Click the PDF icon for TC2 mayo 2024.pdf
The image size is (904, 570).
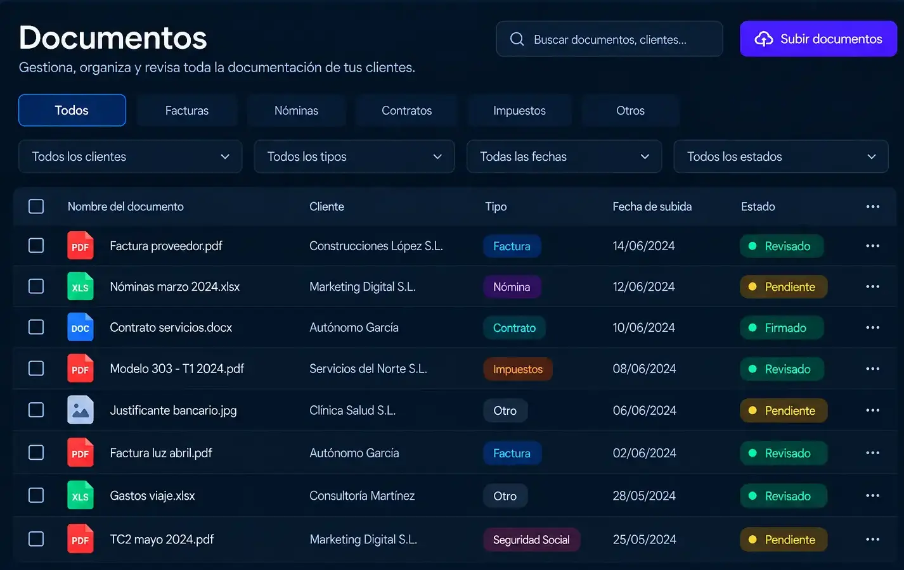coord(81,539)
